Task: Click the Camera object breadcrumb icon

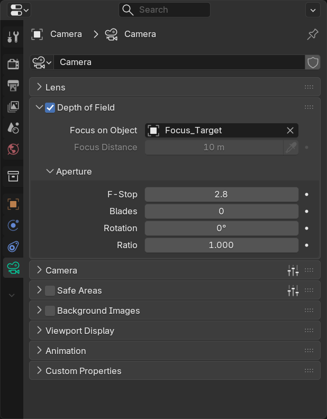Action: pyautogui.click(x=37, y=34)
